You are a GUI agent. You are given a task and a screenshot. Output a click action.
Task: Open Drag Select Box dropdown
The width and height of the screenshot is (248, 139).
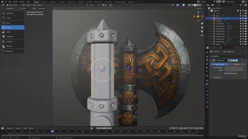[x=42, y=8]
